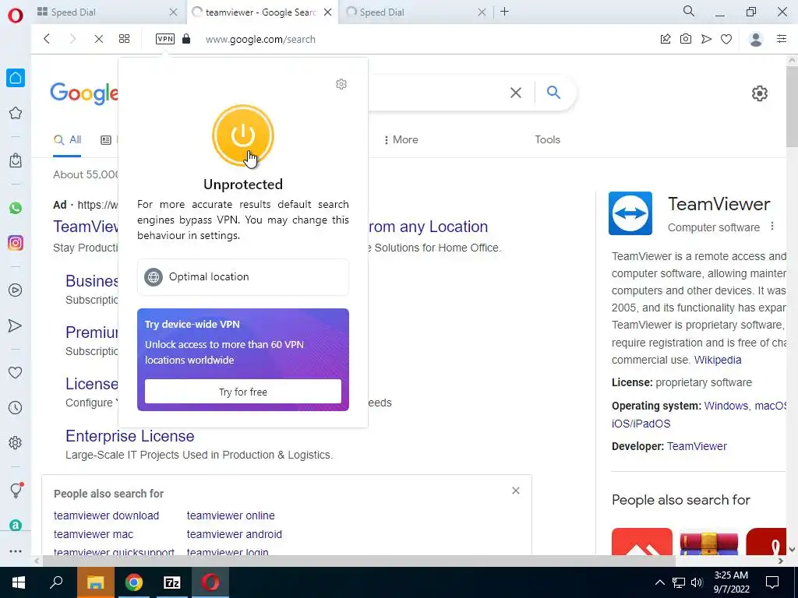
Task: Open the user profile account icon
Action: coord(756,39)
